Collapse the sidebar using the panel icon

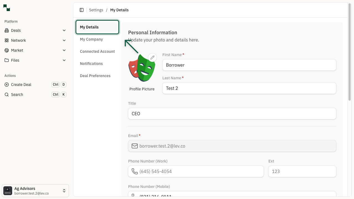(x=82, y=10)
